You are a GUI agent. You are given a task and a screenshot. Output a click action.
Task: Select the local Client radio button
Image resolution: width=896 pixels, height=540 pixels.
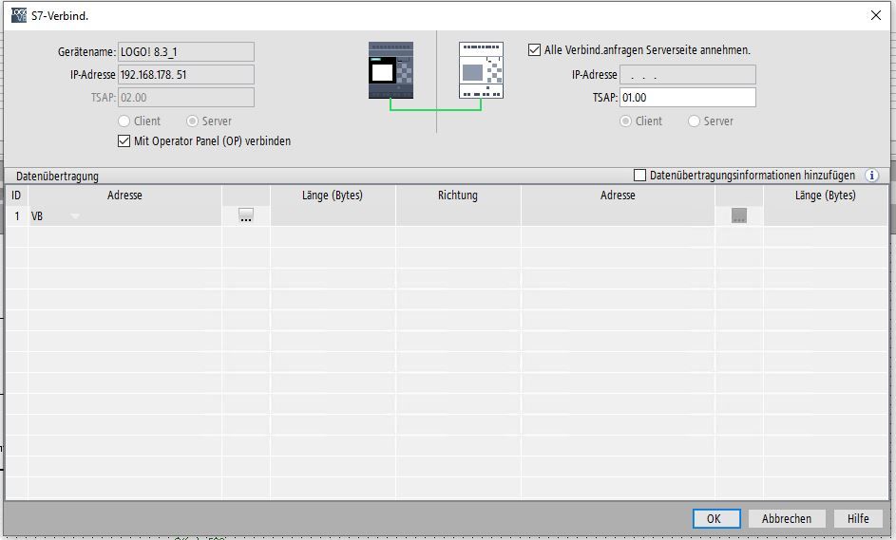click(x=124, y=121)
